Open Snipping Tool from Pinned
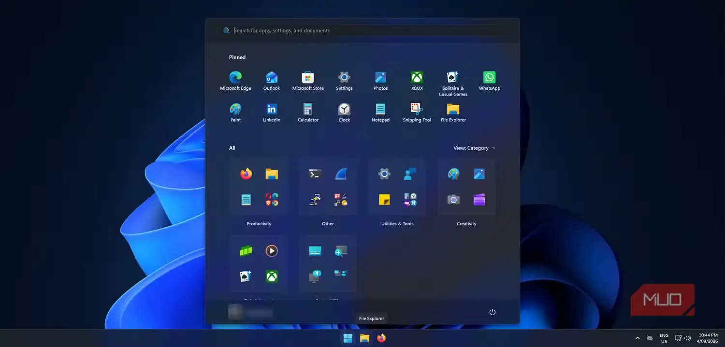The height and width of the screenshot is (347, 725). tap(417, 112)
